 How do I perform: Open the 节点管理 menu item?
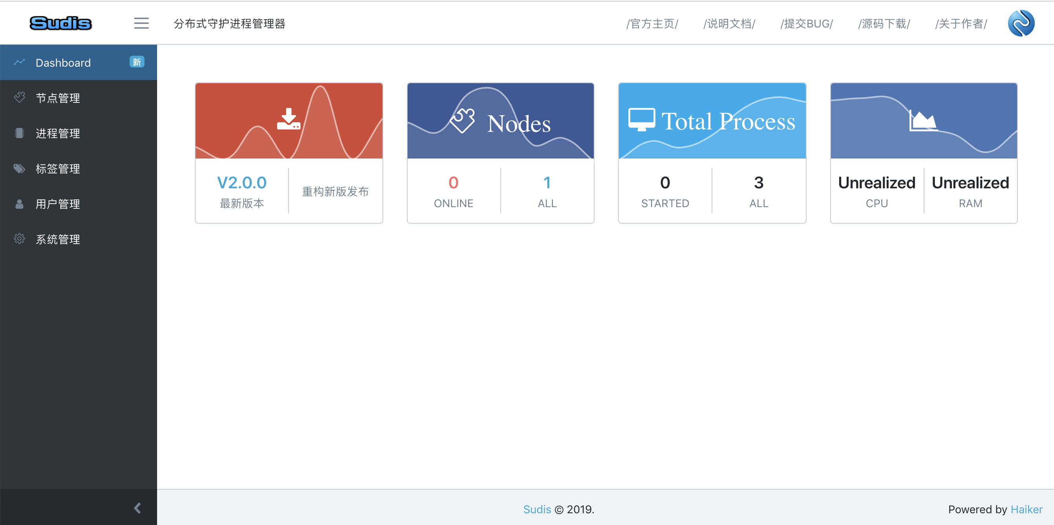click(58, 98)
